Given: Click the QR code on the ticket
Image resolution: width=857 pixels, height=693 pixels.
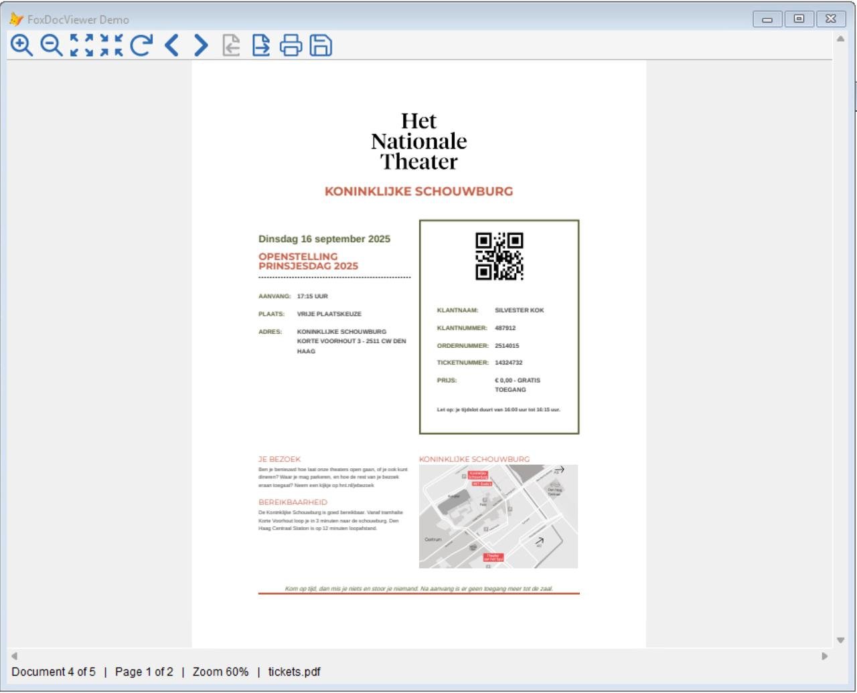Looking at the screenshot, I should click(499, 257).
